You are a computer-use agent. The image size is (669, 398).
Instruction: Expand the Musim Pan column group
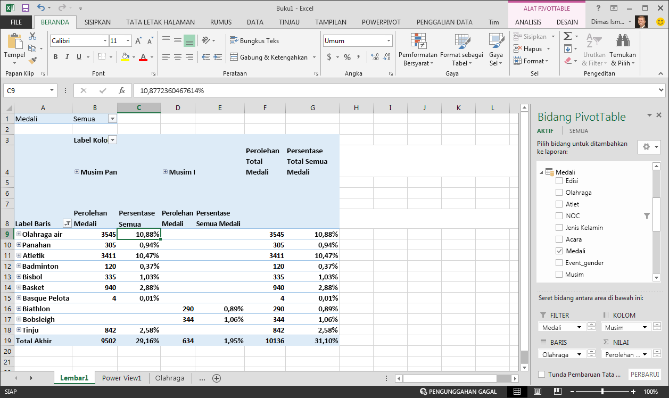(77, 172)
